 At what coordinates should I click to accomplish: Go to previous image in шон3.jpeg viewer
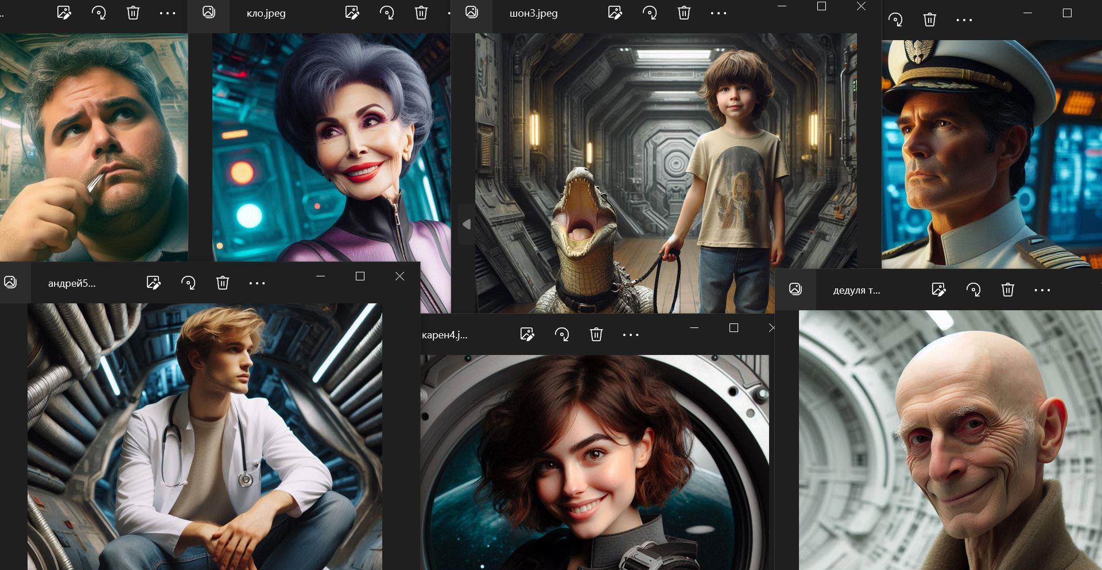point(467,224)
